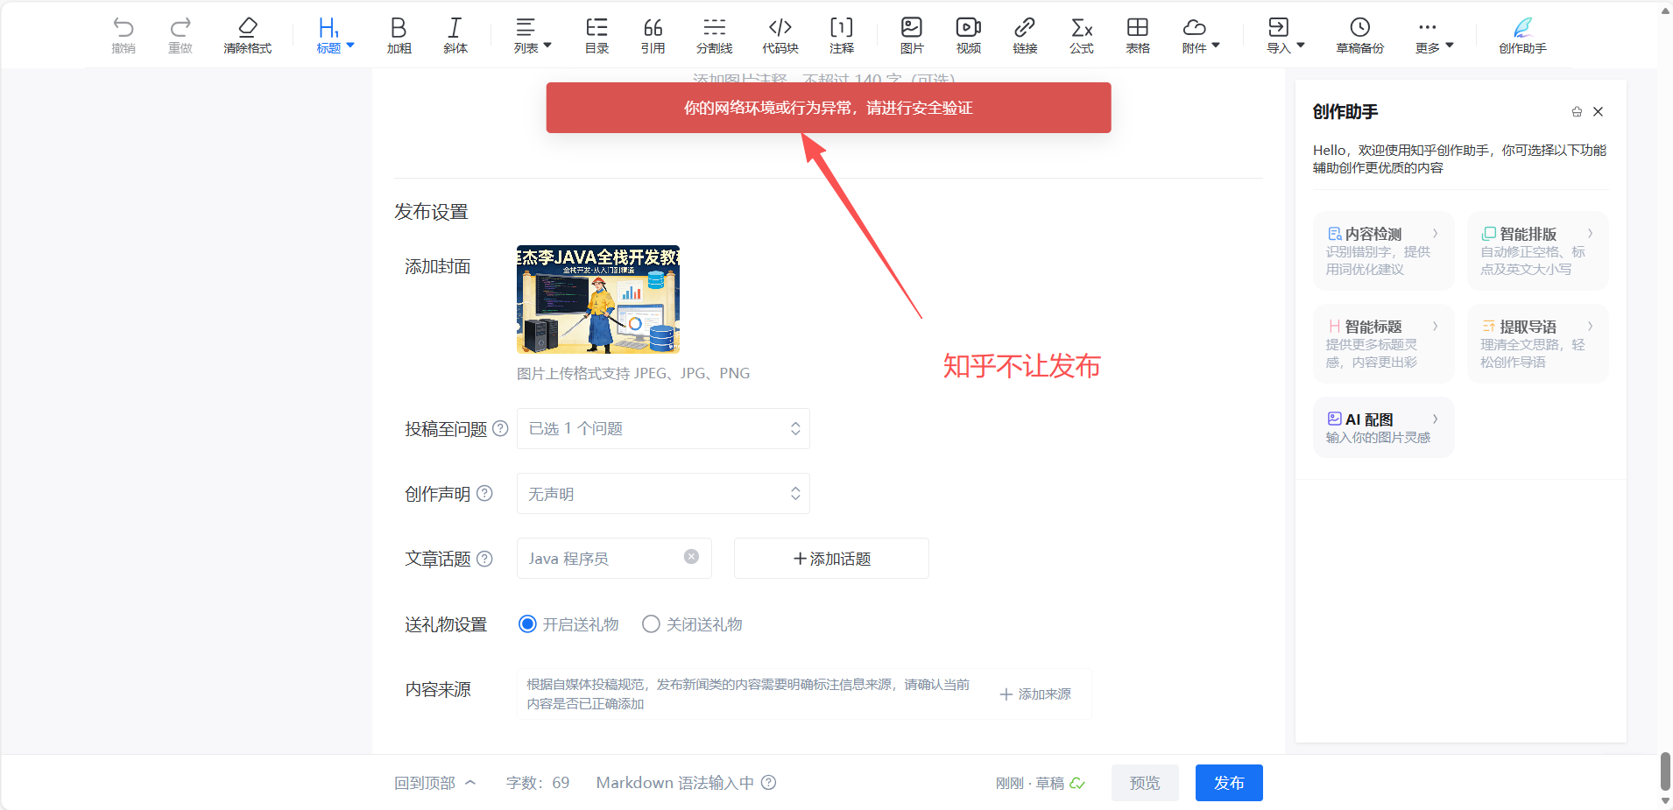Remove the Java 程序员 topic
The width and height of the screenshot is (1673, 810).
691,557
